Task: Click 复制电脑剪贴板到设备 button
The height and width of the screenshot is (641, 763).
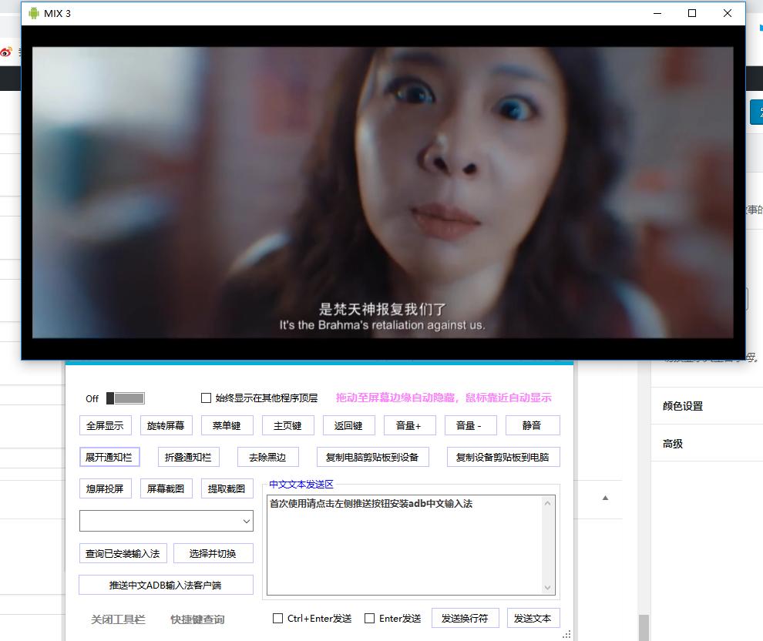Action: [x=373, y=457]
